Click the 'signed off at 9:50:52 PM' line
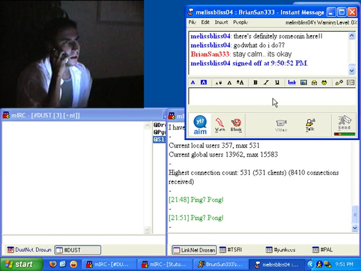The image size is (361, 271). click(x=249, y=63)
